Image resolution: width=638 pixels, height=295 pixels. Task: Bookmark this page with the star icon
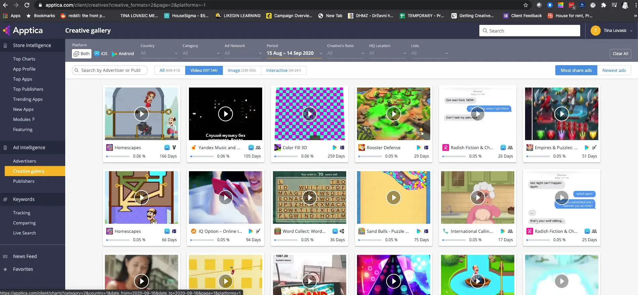point(526,5)
